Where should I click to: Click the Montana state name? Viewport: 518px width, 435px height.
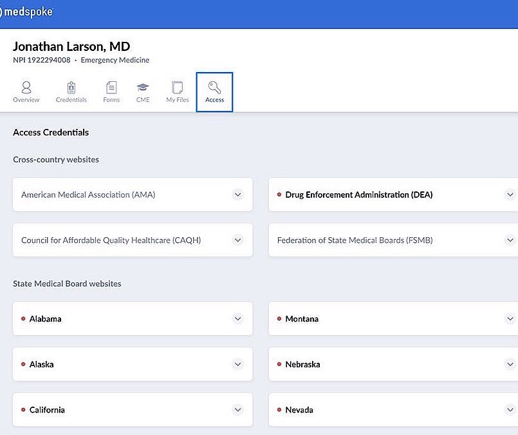pos(302,319)
